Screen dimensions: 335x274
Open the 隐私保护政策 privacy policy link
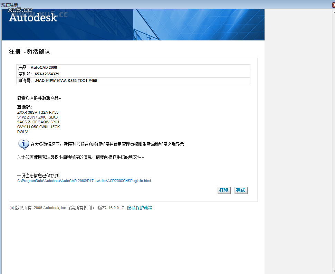[140, 208]
